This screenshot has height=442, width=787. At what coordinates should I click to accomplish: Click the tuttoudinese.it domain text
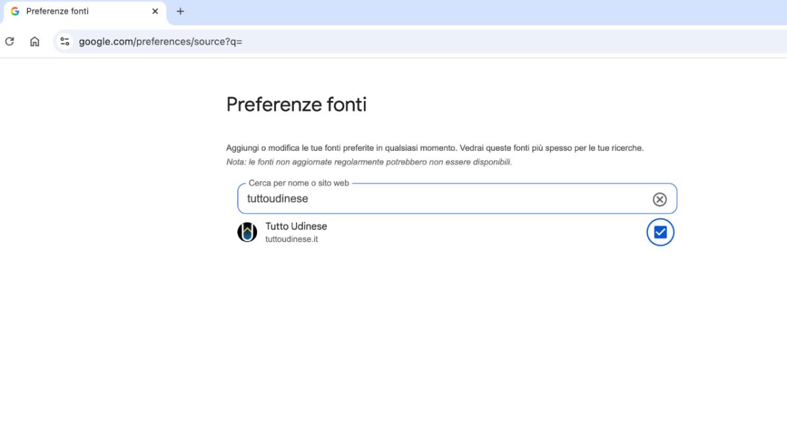(292, 239)
